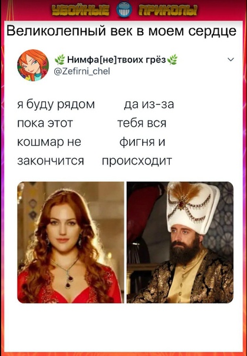This screenshot has height=356, width=247.
Task: Click the УБОЙНЫЕ banner logo text
Action: (x=81, y=11)
